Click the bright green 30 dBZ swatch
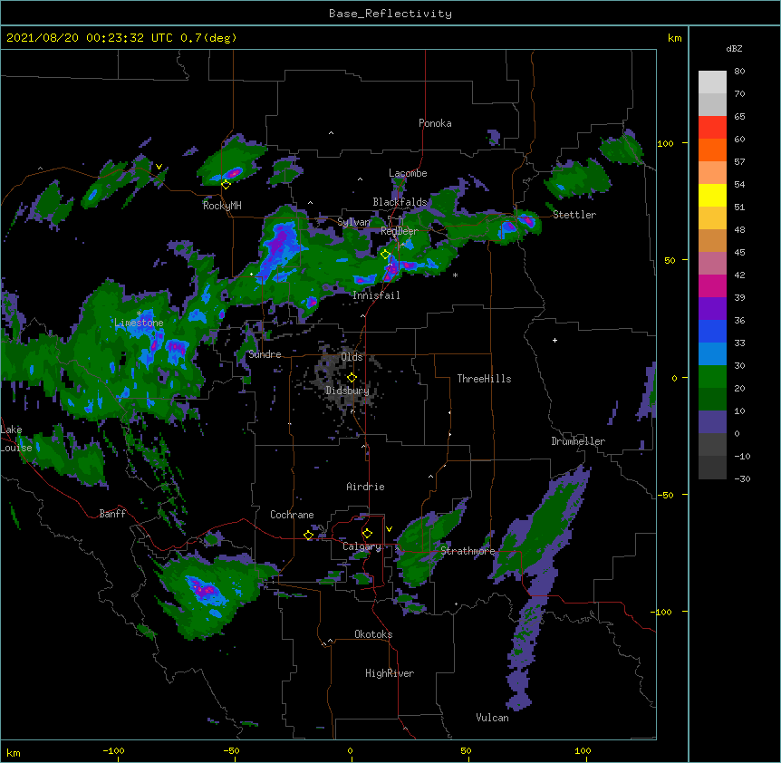 [712, 377]
